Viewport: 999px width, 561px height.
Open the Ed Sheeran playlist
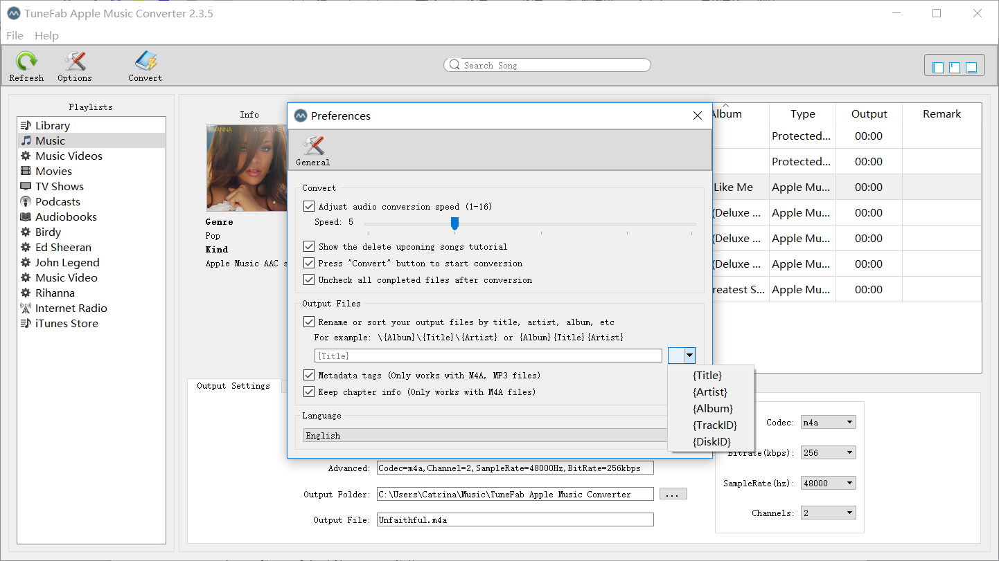tap(91, 247)
